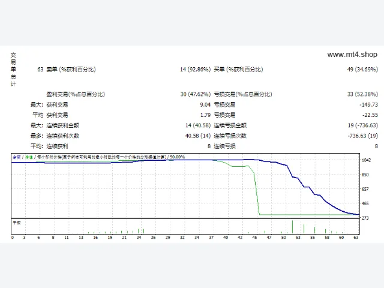Click the 8 in the 连续获利 average row
Viewport: 384px width, 288px height.
pos(209,146)
